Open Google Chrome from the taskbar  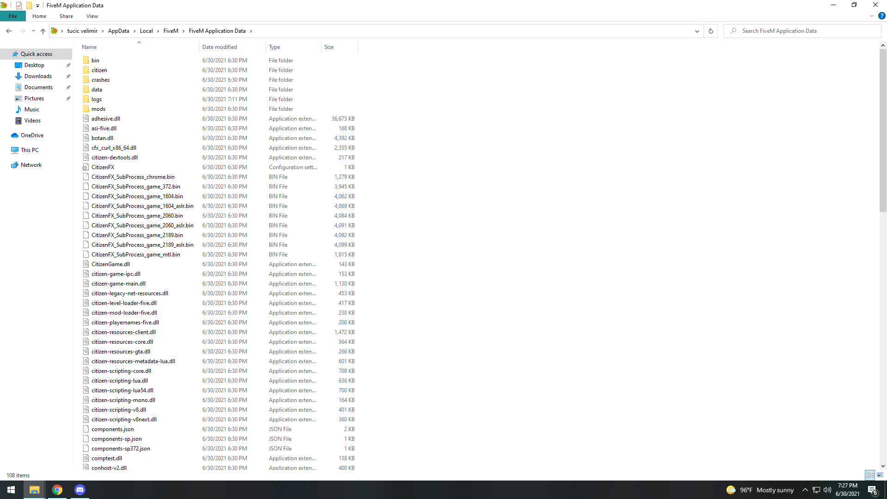[x=57, y=490]
